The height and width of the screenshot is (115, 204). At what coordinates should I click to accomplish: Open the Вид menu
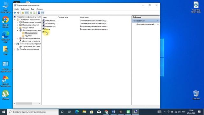tap(33, 9)
